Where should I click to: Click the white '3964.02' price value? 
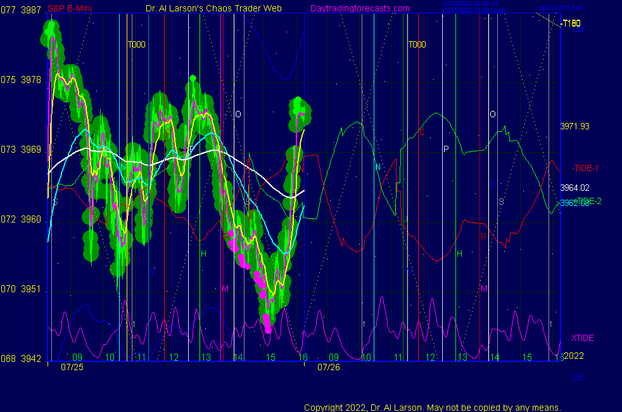click(574, 188)
